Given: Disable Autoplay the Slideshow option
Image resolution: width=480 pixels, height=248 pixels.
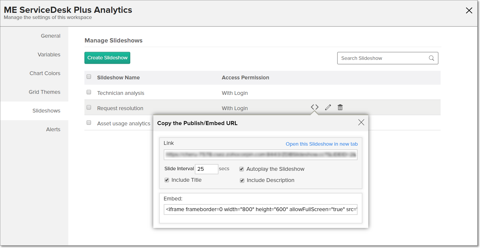Looking at the screenshot, I should click(x=242, y=169).
